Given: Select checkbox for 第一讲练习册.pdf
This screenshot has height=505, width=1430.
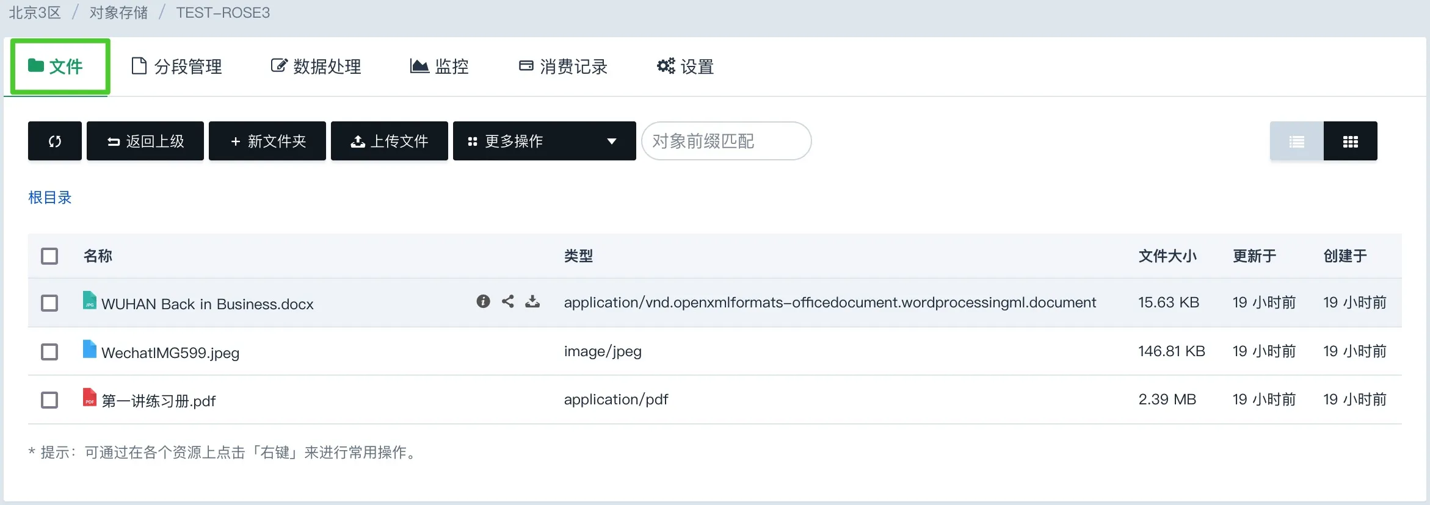Looking at the screenshot, I should [x=49, y=400].
